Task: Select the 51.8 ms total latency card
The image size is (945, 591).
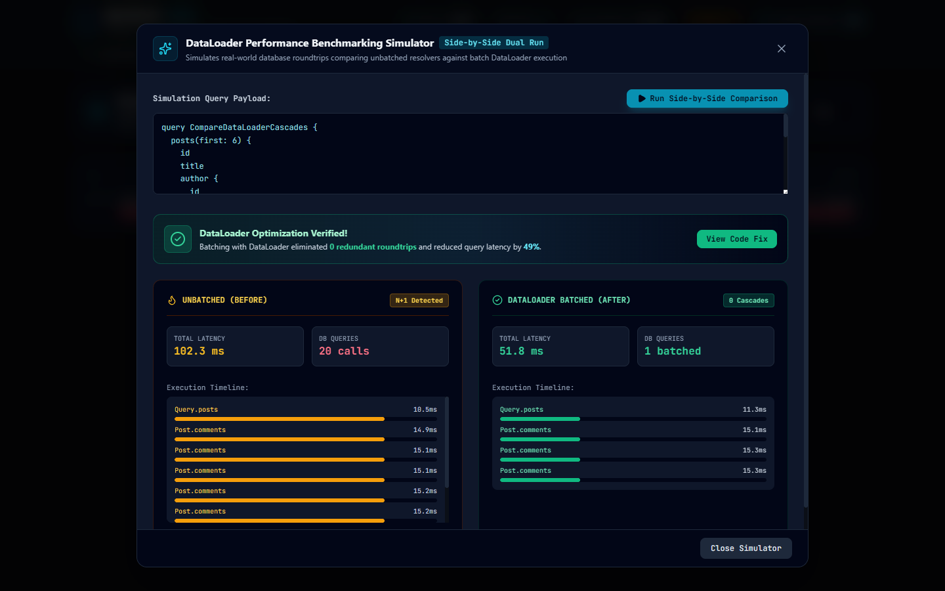Action: [560, 346]
